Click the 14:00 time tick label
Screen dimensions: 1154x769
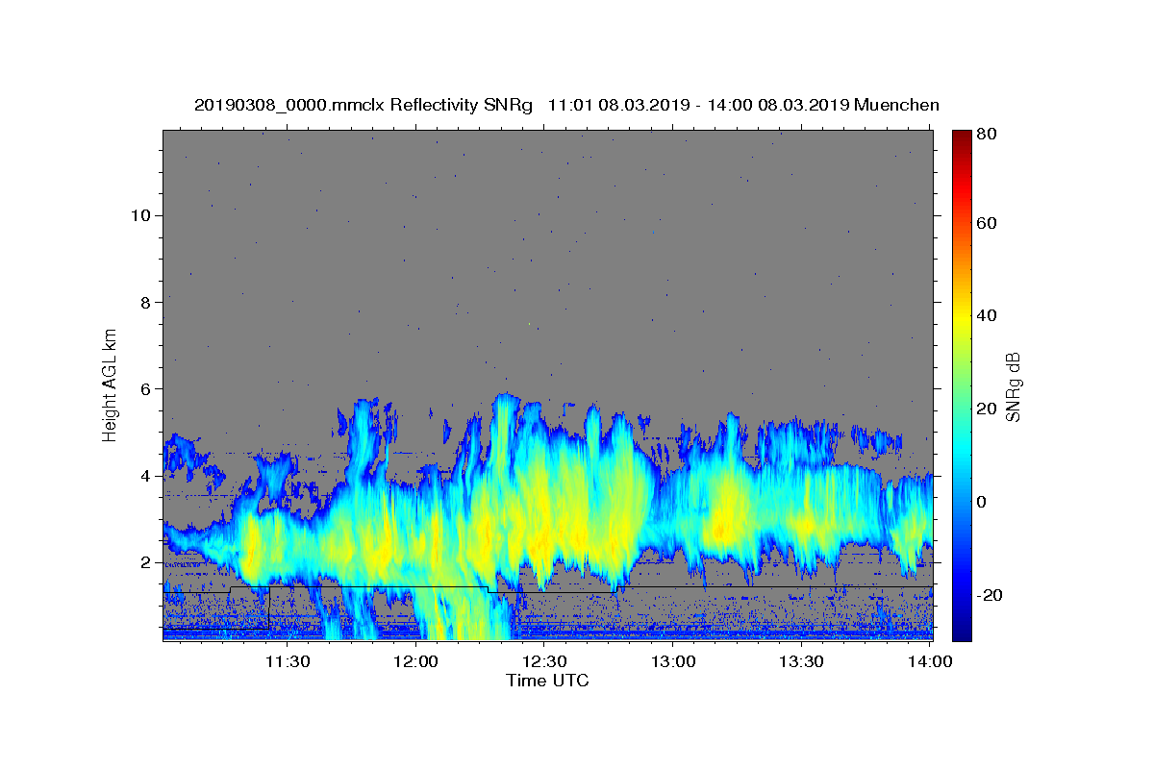pyautogui.click(x=930, y=661)
